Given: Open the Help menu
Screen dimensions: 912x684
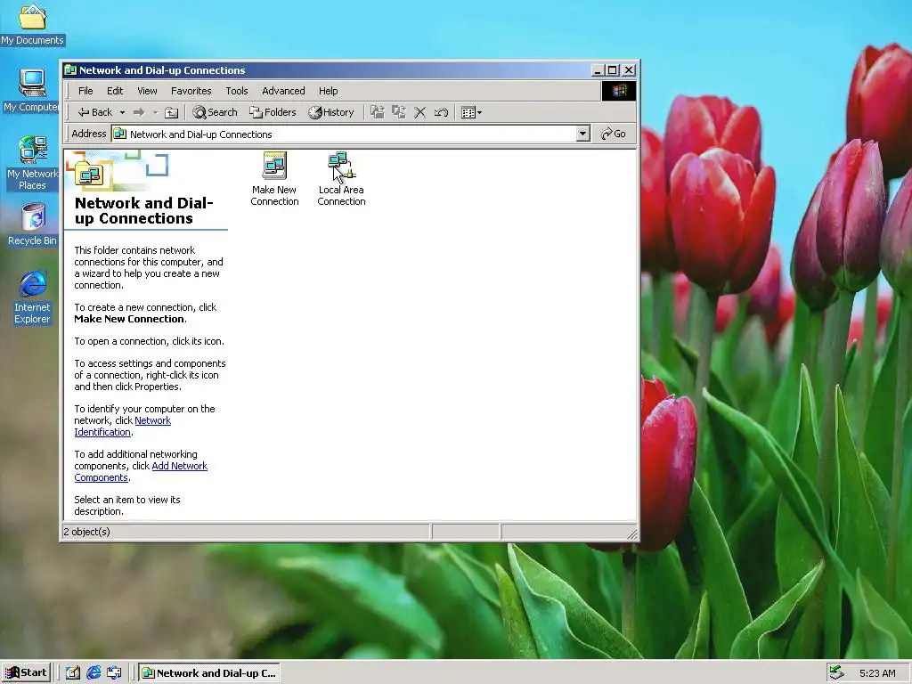Looking at the screenshot, I should click(x=328, y=91).
